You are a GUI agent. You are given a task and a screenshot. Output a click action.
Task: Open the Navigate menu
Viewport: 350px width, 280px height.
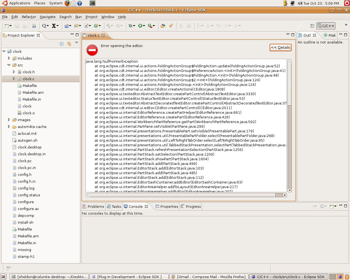48,17
